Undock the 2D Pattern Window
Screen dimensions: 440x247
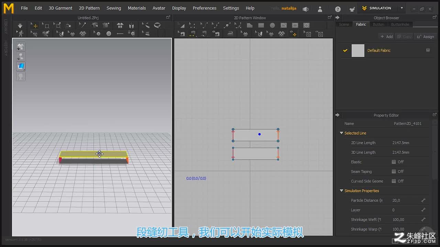pyautogui.click(x=330, y=17)
